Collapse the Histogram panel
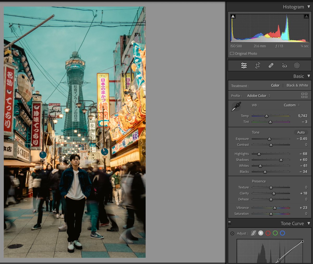Viewport: 313px width, 264px height. 309,7
